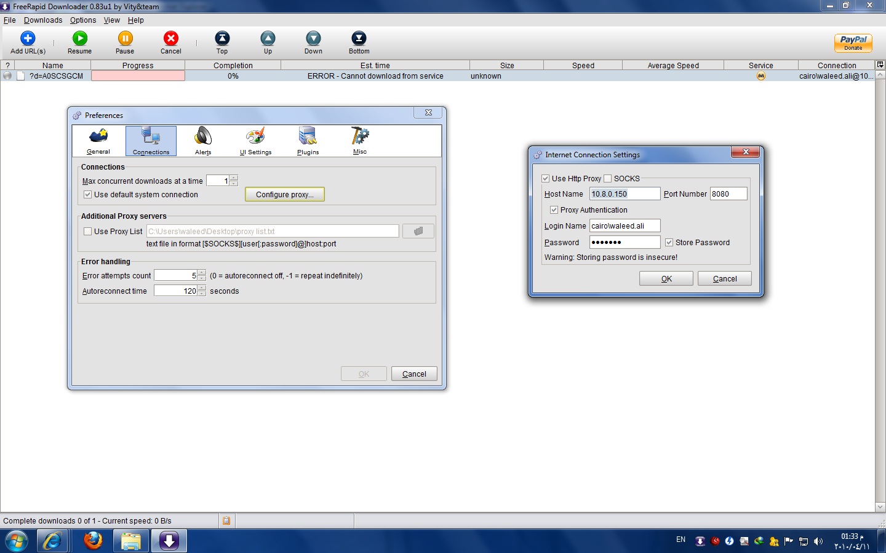Open the Plugins preferences section
The width and height of the screenshot is (886, 553).
(x=308, y=141)
